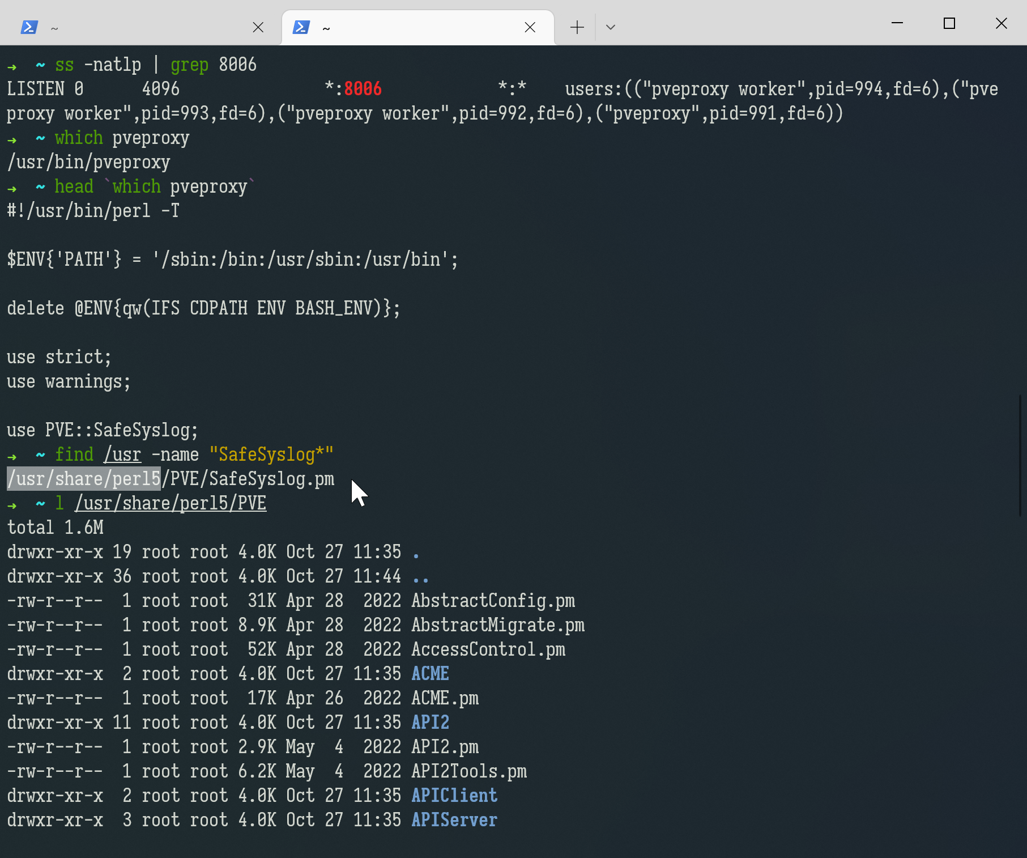Click the blue APIClient directory entry
Viewport: 1027px width, 858px height.
(x=454, y=796)
